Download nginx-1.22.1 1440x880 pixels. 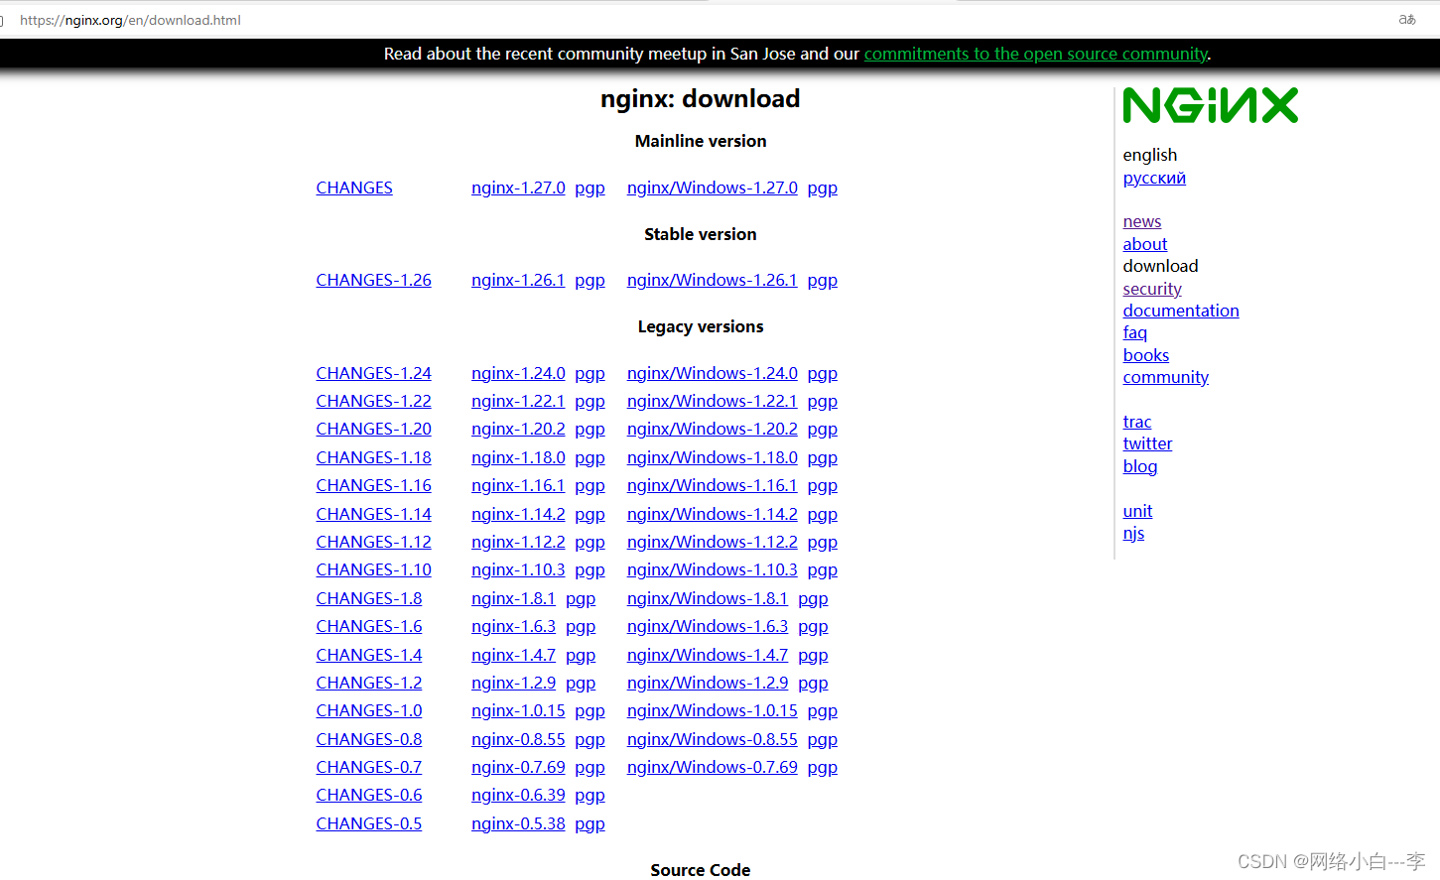(518, 401)
